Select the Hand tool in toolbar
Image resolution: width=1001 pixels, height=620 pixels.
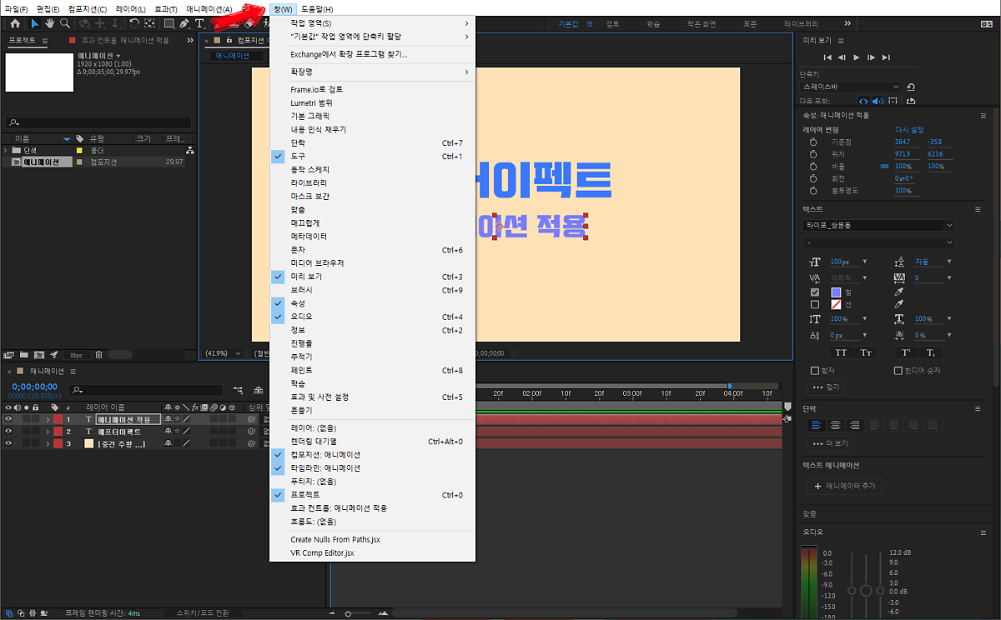(51, 24)
